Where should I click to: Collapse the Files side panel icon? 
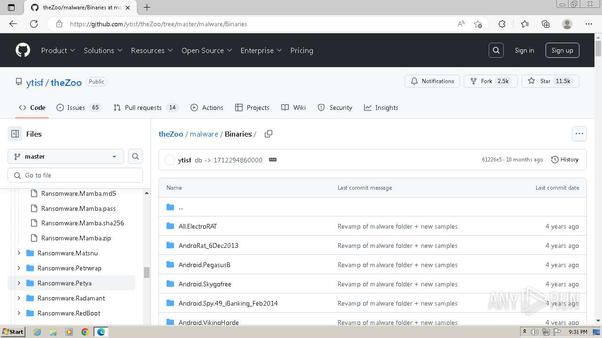(15, 134)
